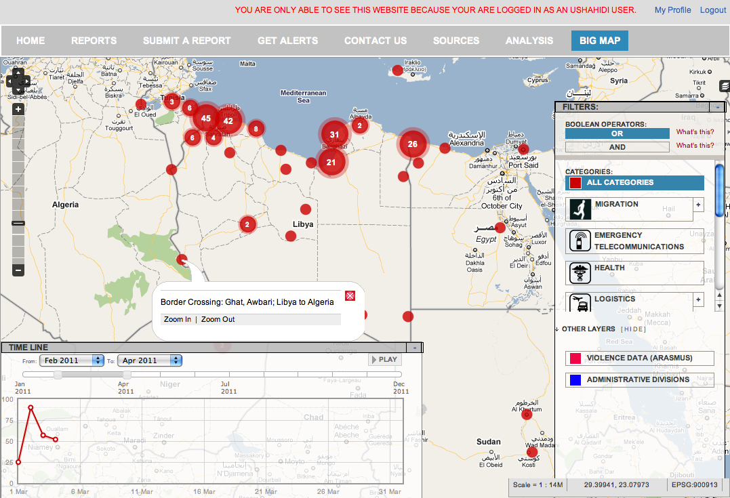
Task: Open the To date dropdown (Apr 2011)
Action: tap(150, 360)
